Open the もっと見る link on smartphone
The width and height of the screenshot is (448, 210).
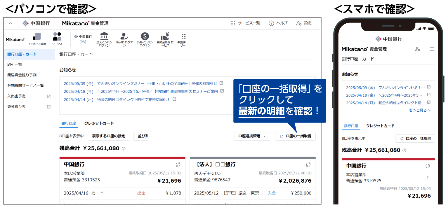tap(420, 110)
